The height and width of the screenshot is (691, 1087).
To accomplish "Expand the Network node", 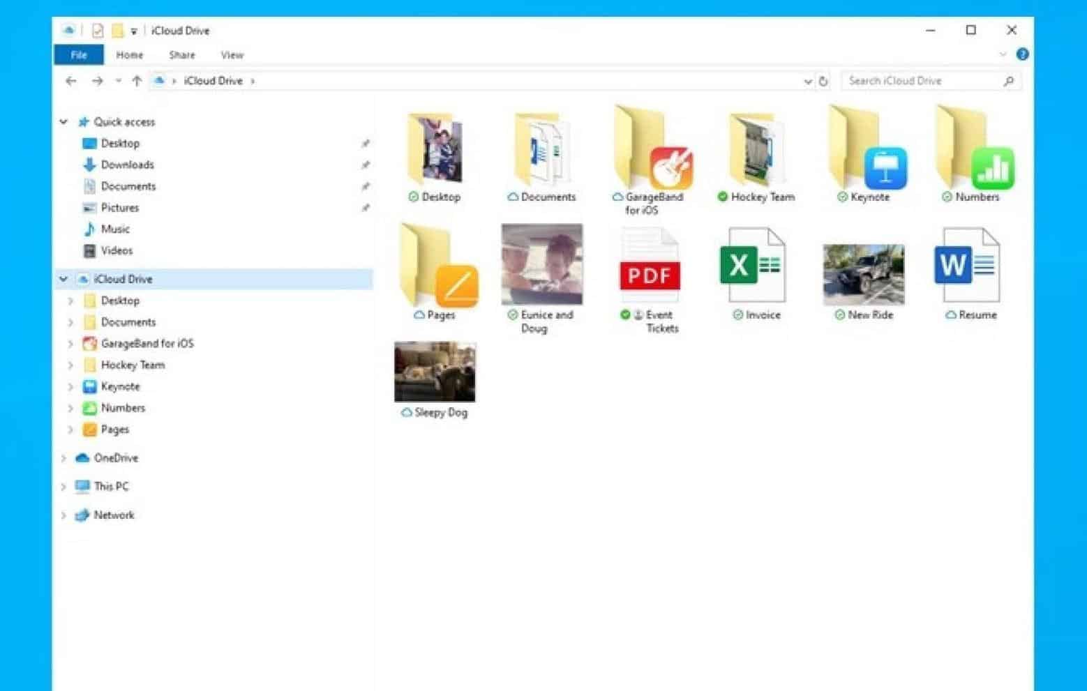I will (x=63, y=515).
